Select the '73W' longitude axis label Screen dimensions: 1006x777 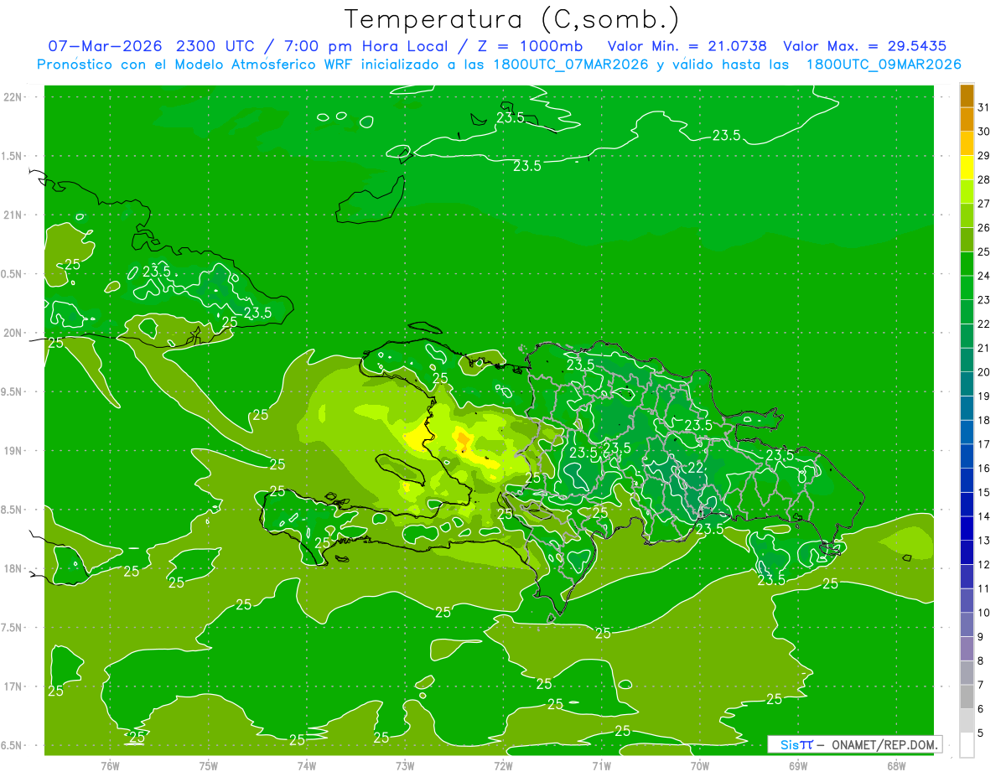coord(405,765)
